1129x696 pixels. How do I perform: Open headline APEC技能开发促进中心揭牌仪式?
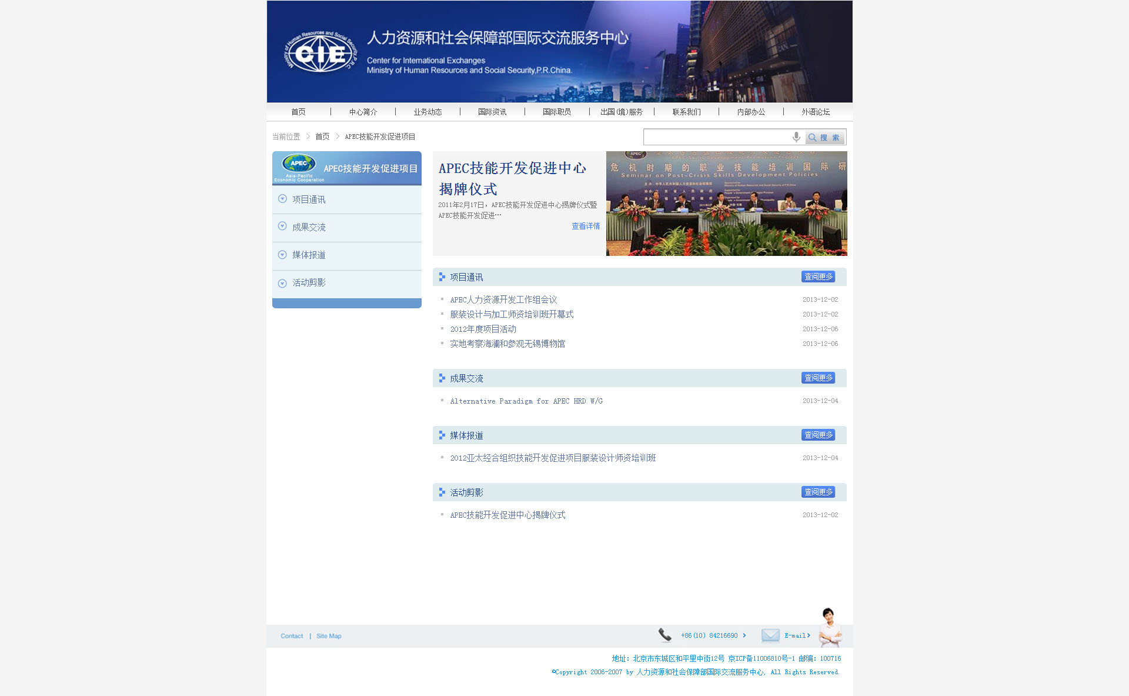pyautogui.click(x=513, y=178)
